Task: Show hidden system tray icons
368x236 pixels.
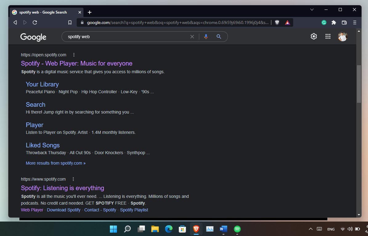Action: (310, 229)
